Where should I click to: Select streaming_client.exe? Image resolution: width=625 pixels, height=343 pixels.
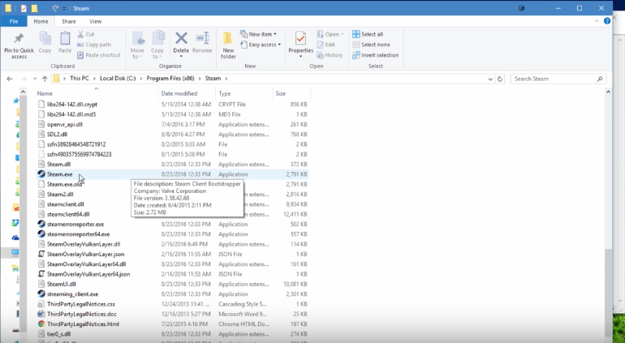72,294
